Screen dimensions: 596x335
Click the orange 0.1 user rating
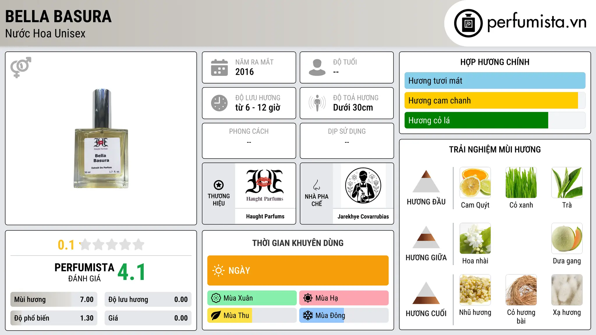click(66, 245)
